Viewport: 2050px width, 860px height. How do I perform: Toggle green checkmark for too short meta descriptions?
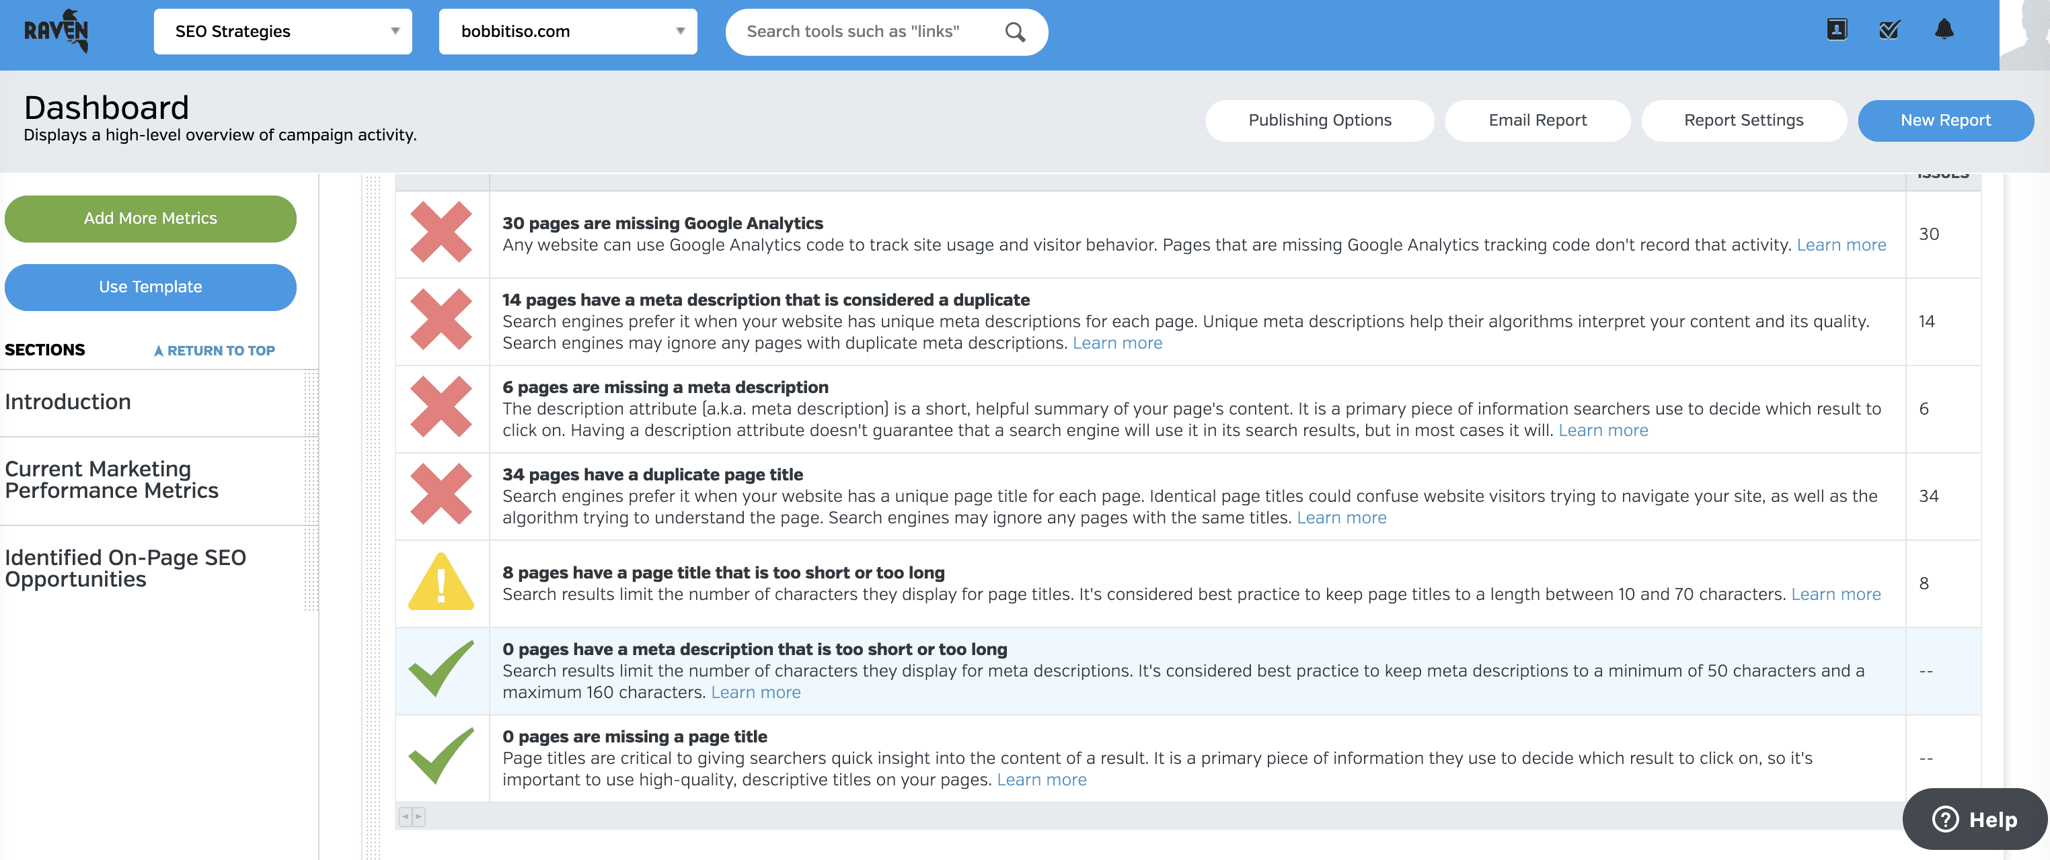(442, 669)
